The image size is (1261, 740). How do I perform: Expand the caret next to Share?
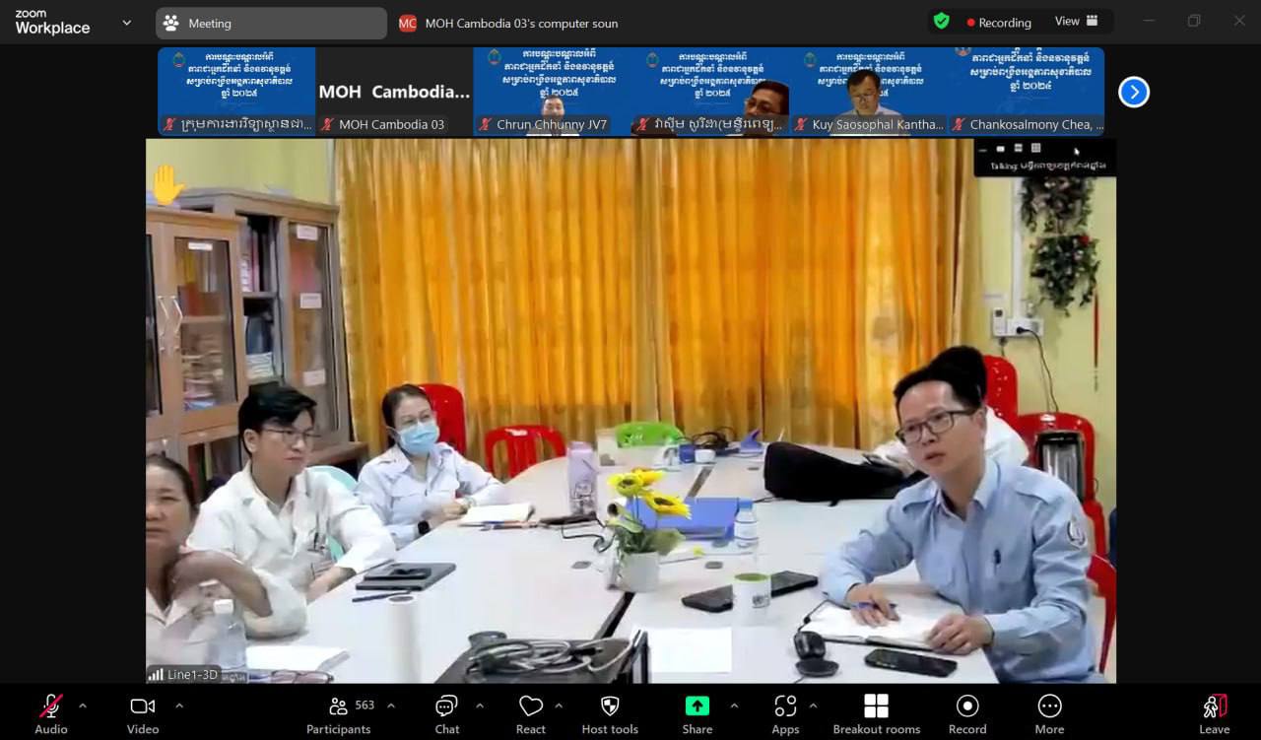pyautogui.click(x=734, y=706)
